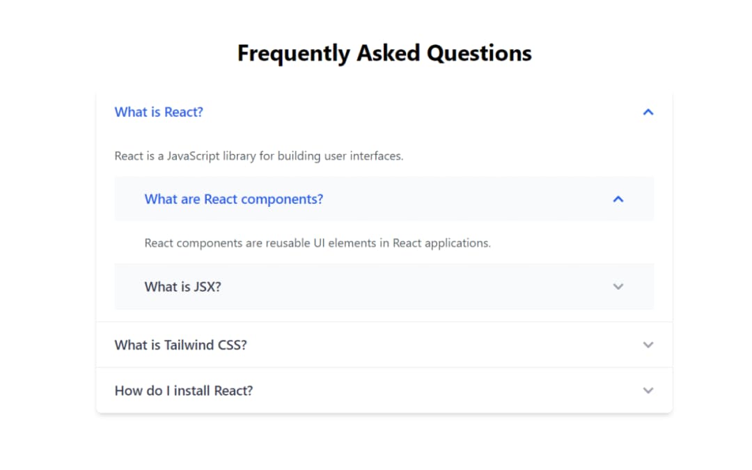Click the word 'Questions' in the page title
This screenshot has height=470, width=752.
click(480, 53)
